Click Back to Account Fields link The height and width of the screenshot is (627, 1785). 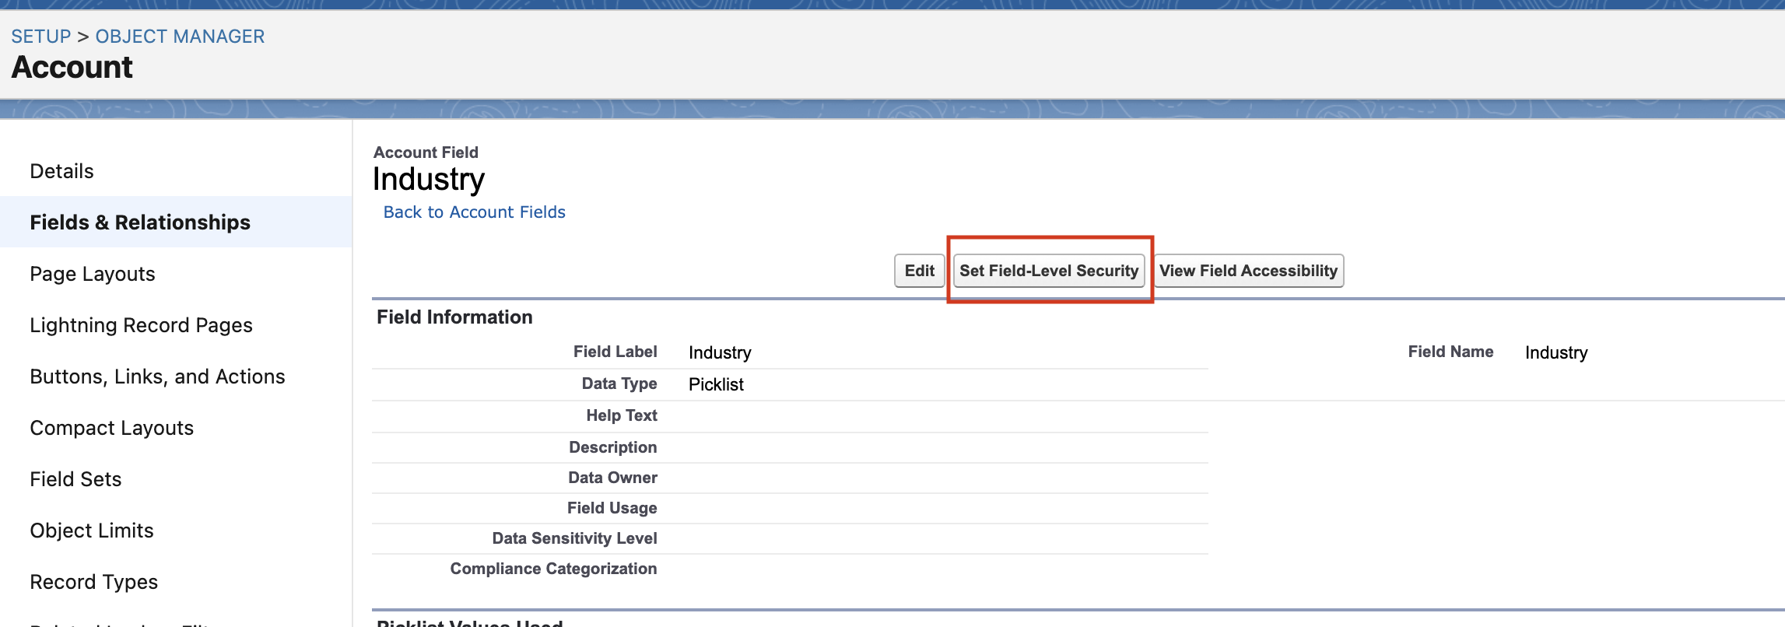(x=474, y=212)
